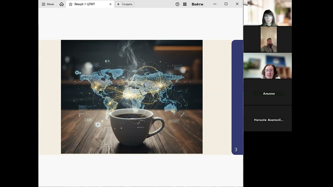
Task: Click the coffee cup world map image
Action: click(132, 97)
